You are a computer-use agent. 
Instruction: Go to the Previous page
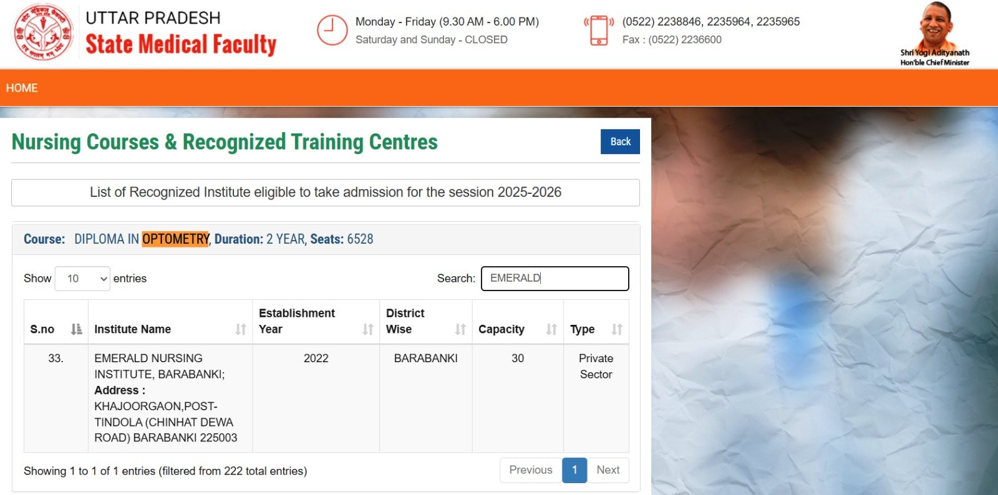point(530,470)
